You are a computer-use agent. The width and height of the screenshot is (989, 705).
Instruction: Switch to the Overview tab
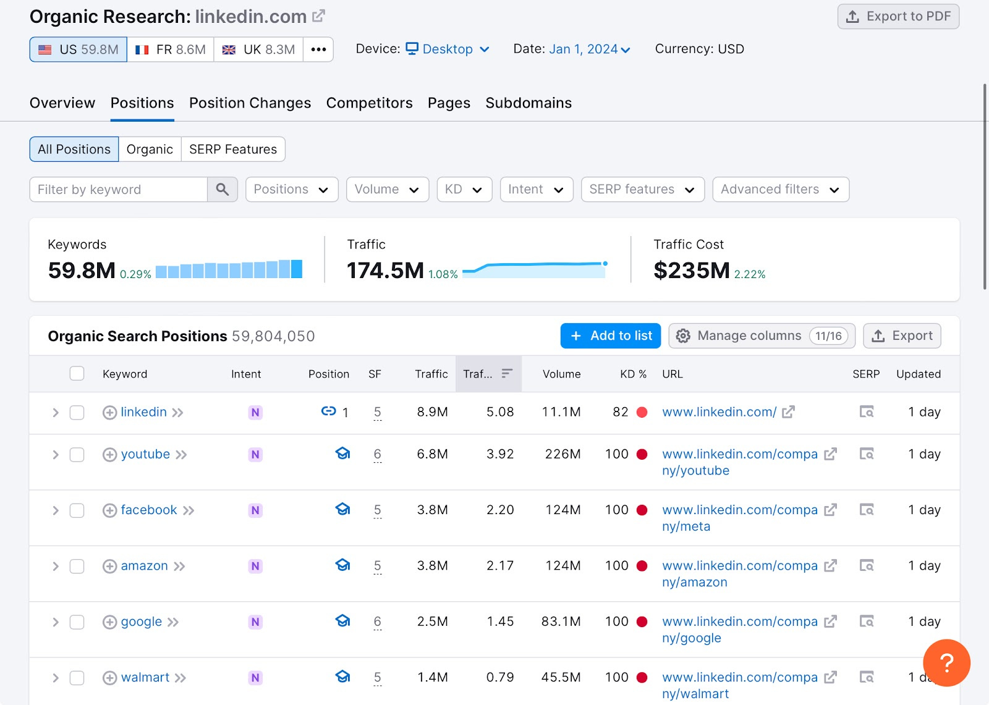click(x=62, y=103)
